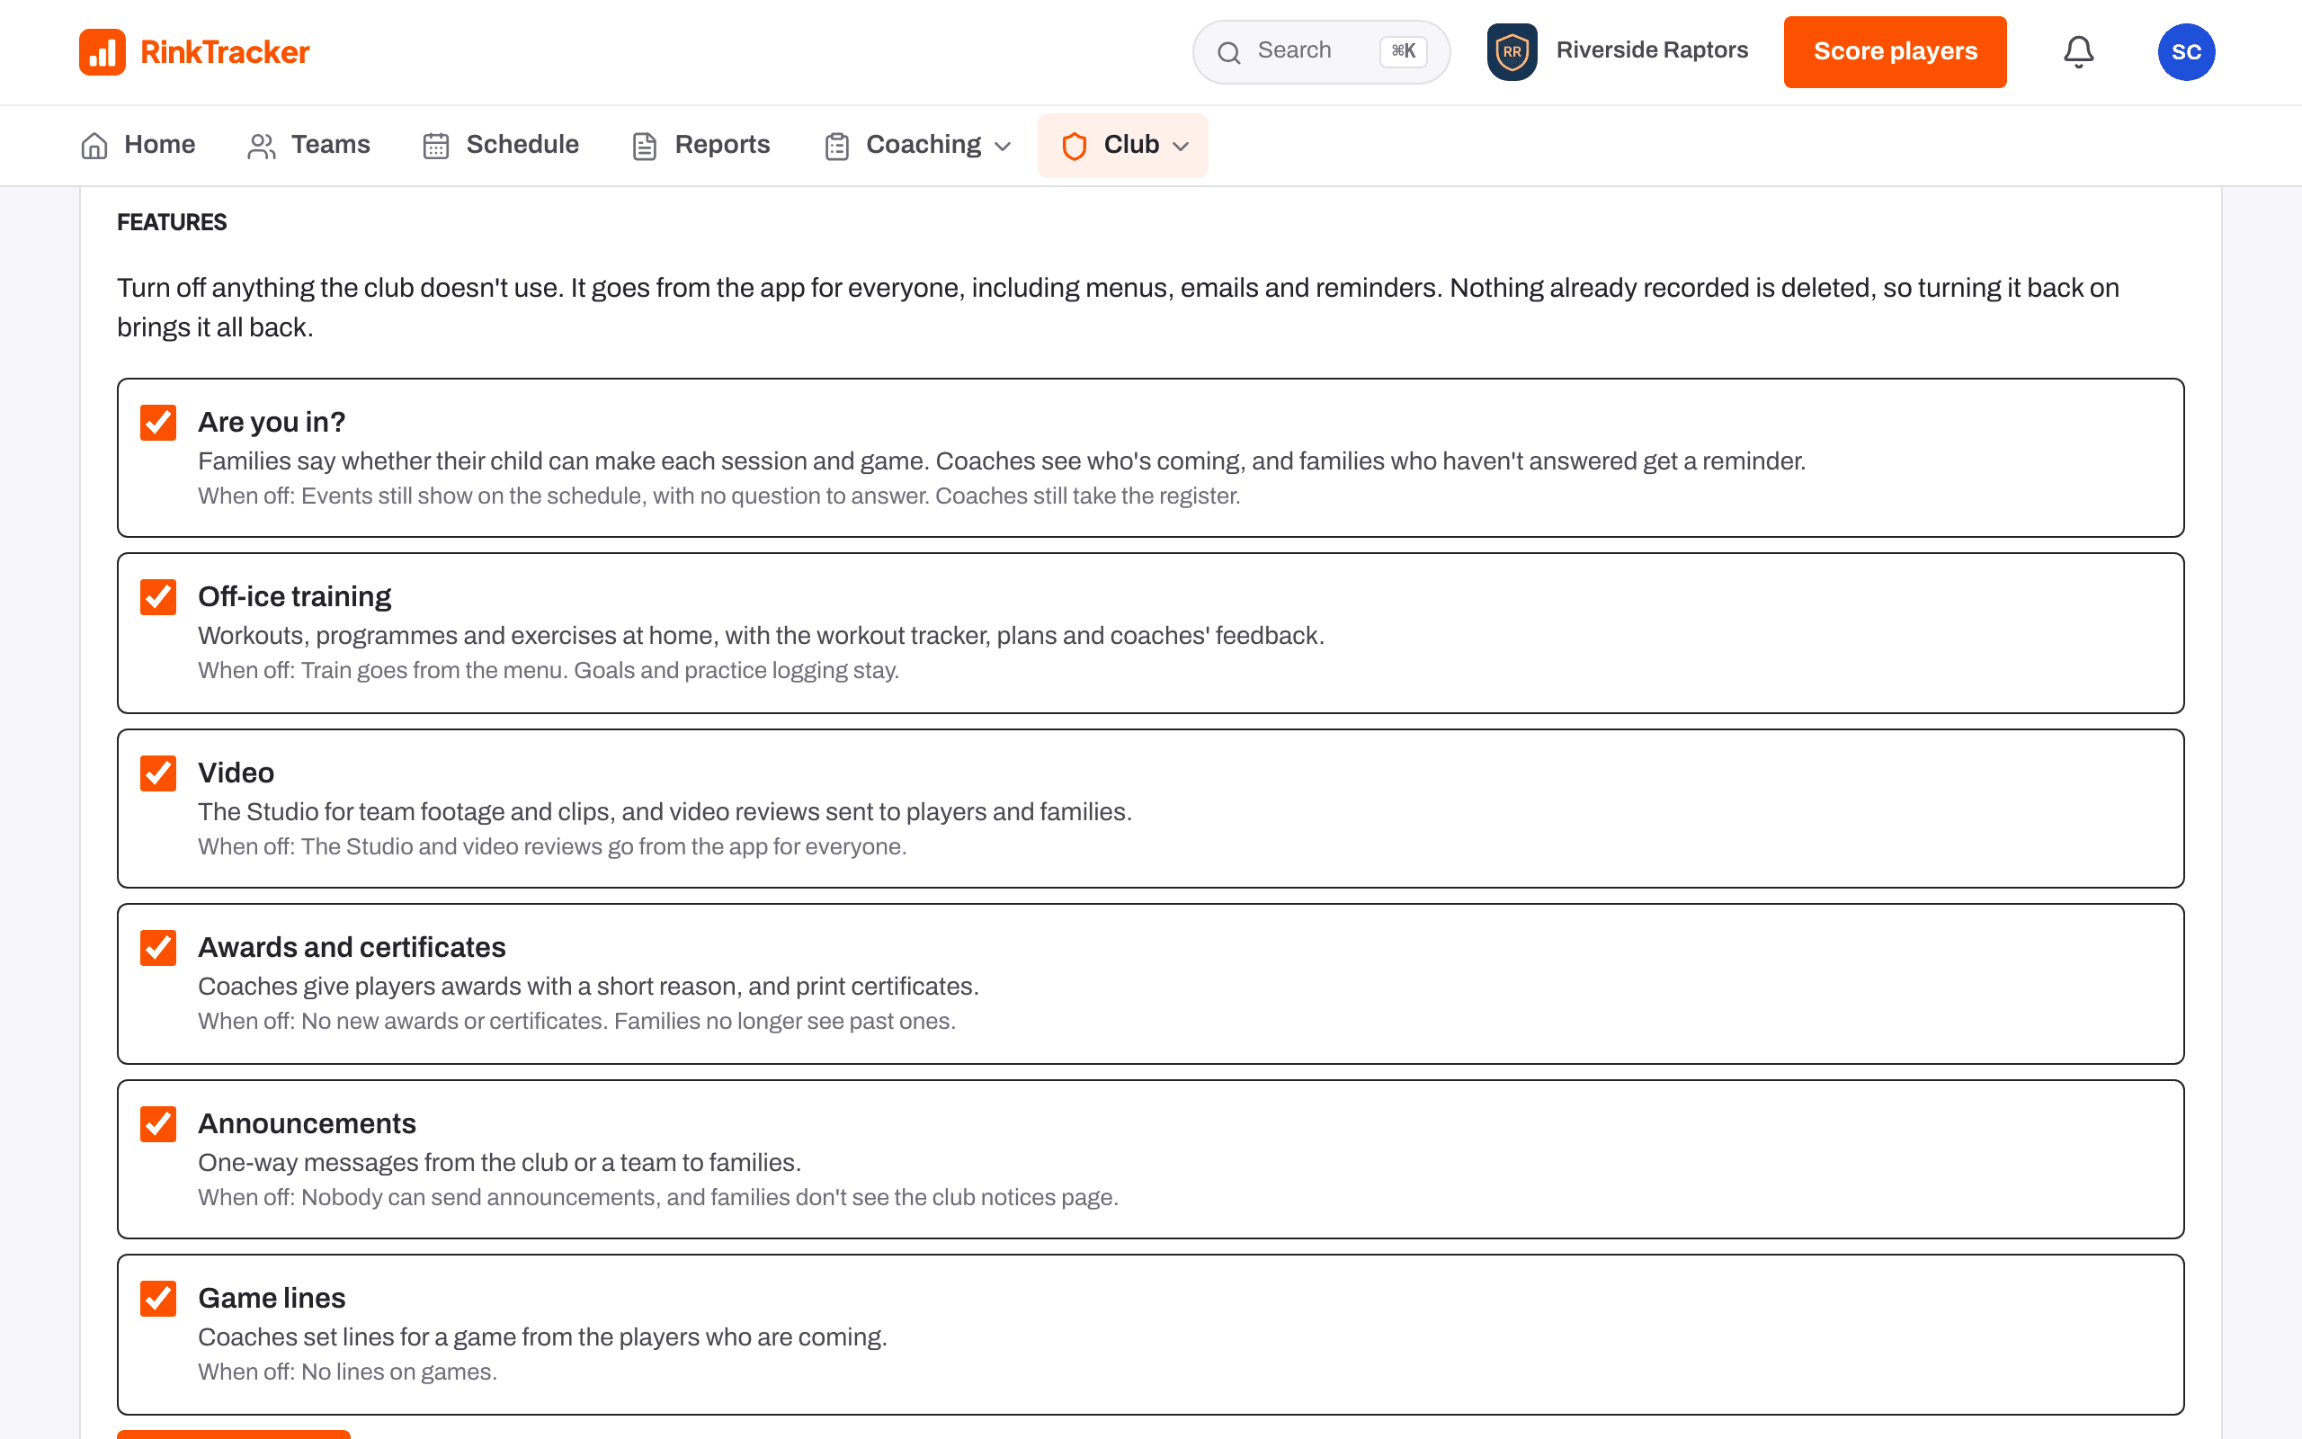Uncheck the Announcements feature
The image size is (2302, 1439).
[x=158, y=1123]
